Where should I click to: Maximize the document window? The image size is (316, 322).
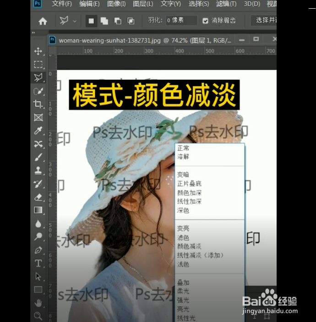pos(256,39)
